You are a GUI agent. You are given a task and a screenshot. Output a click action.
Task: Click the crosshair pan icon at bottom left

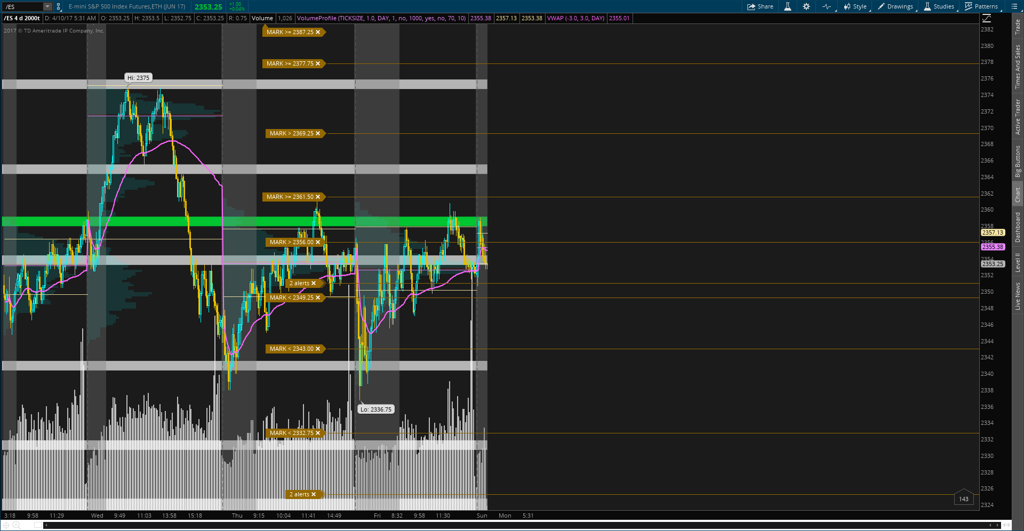point(6,525)
